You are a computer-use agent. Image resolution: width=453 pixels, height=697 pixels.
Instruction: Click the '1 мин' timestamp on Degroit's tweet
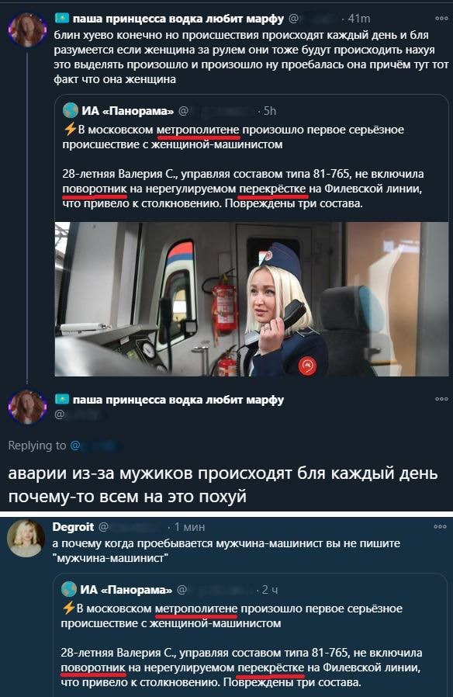189,527
